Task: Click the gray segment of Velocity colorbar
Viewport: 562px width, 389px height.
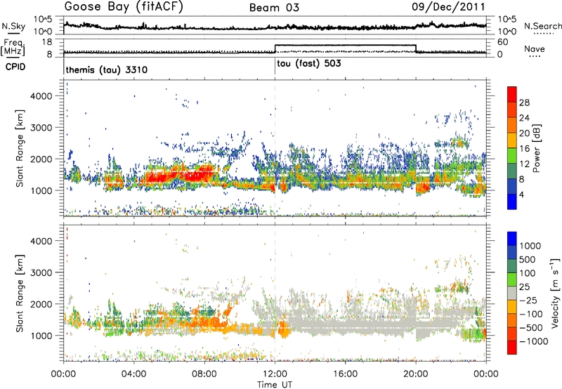Action: point(512,294)
